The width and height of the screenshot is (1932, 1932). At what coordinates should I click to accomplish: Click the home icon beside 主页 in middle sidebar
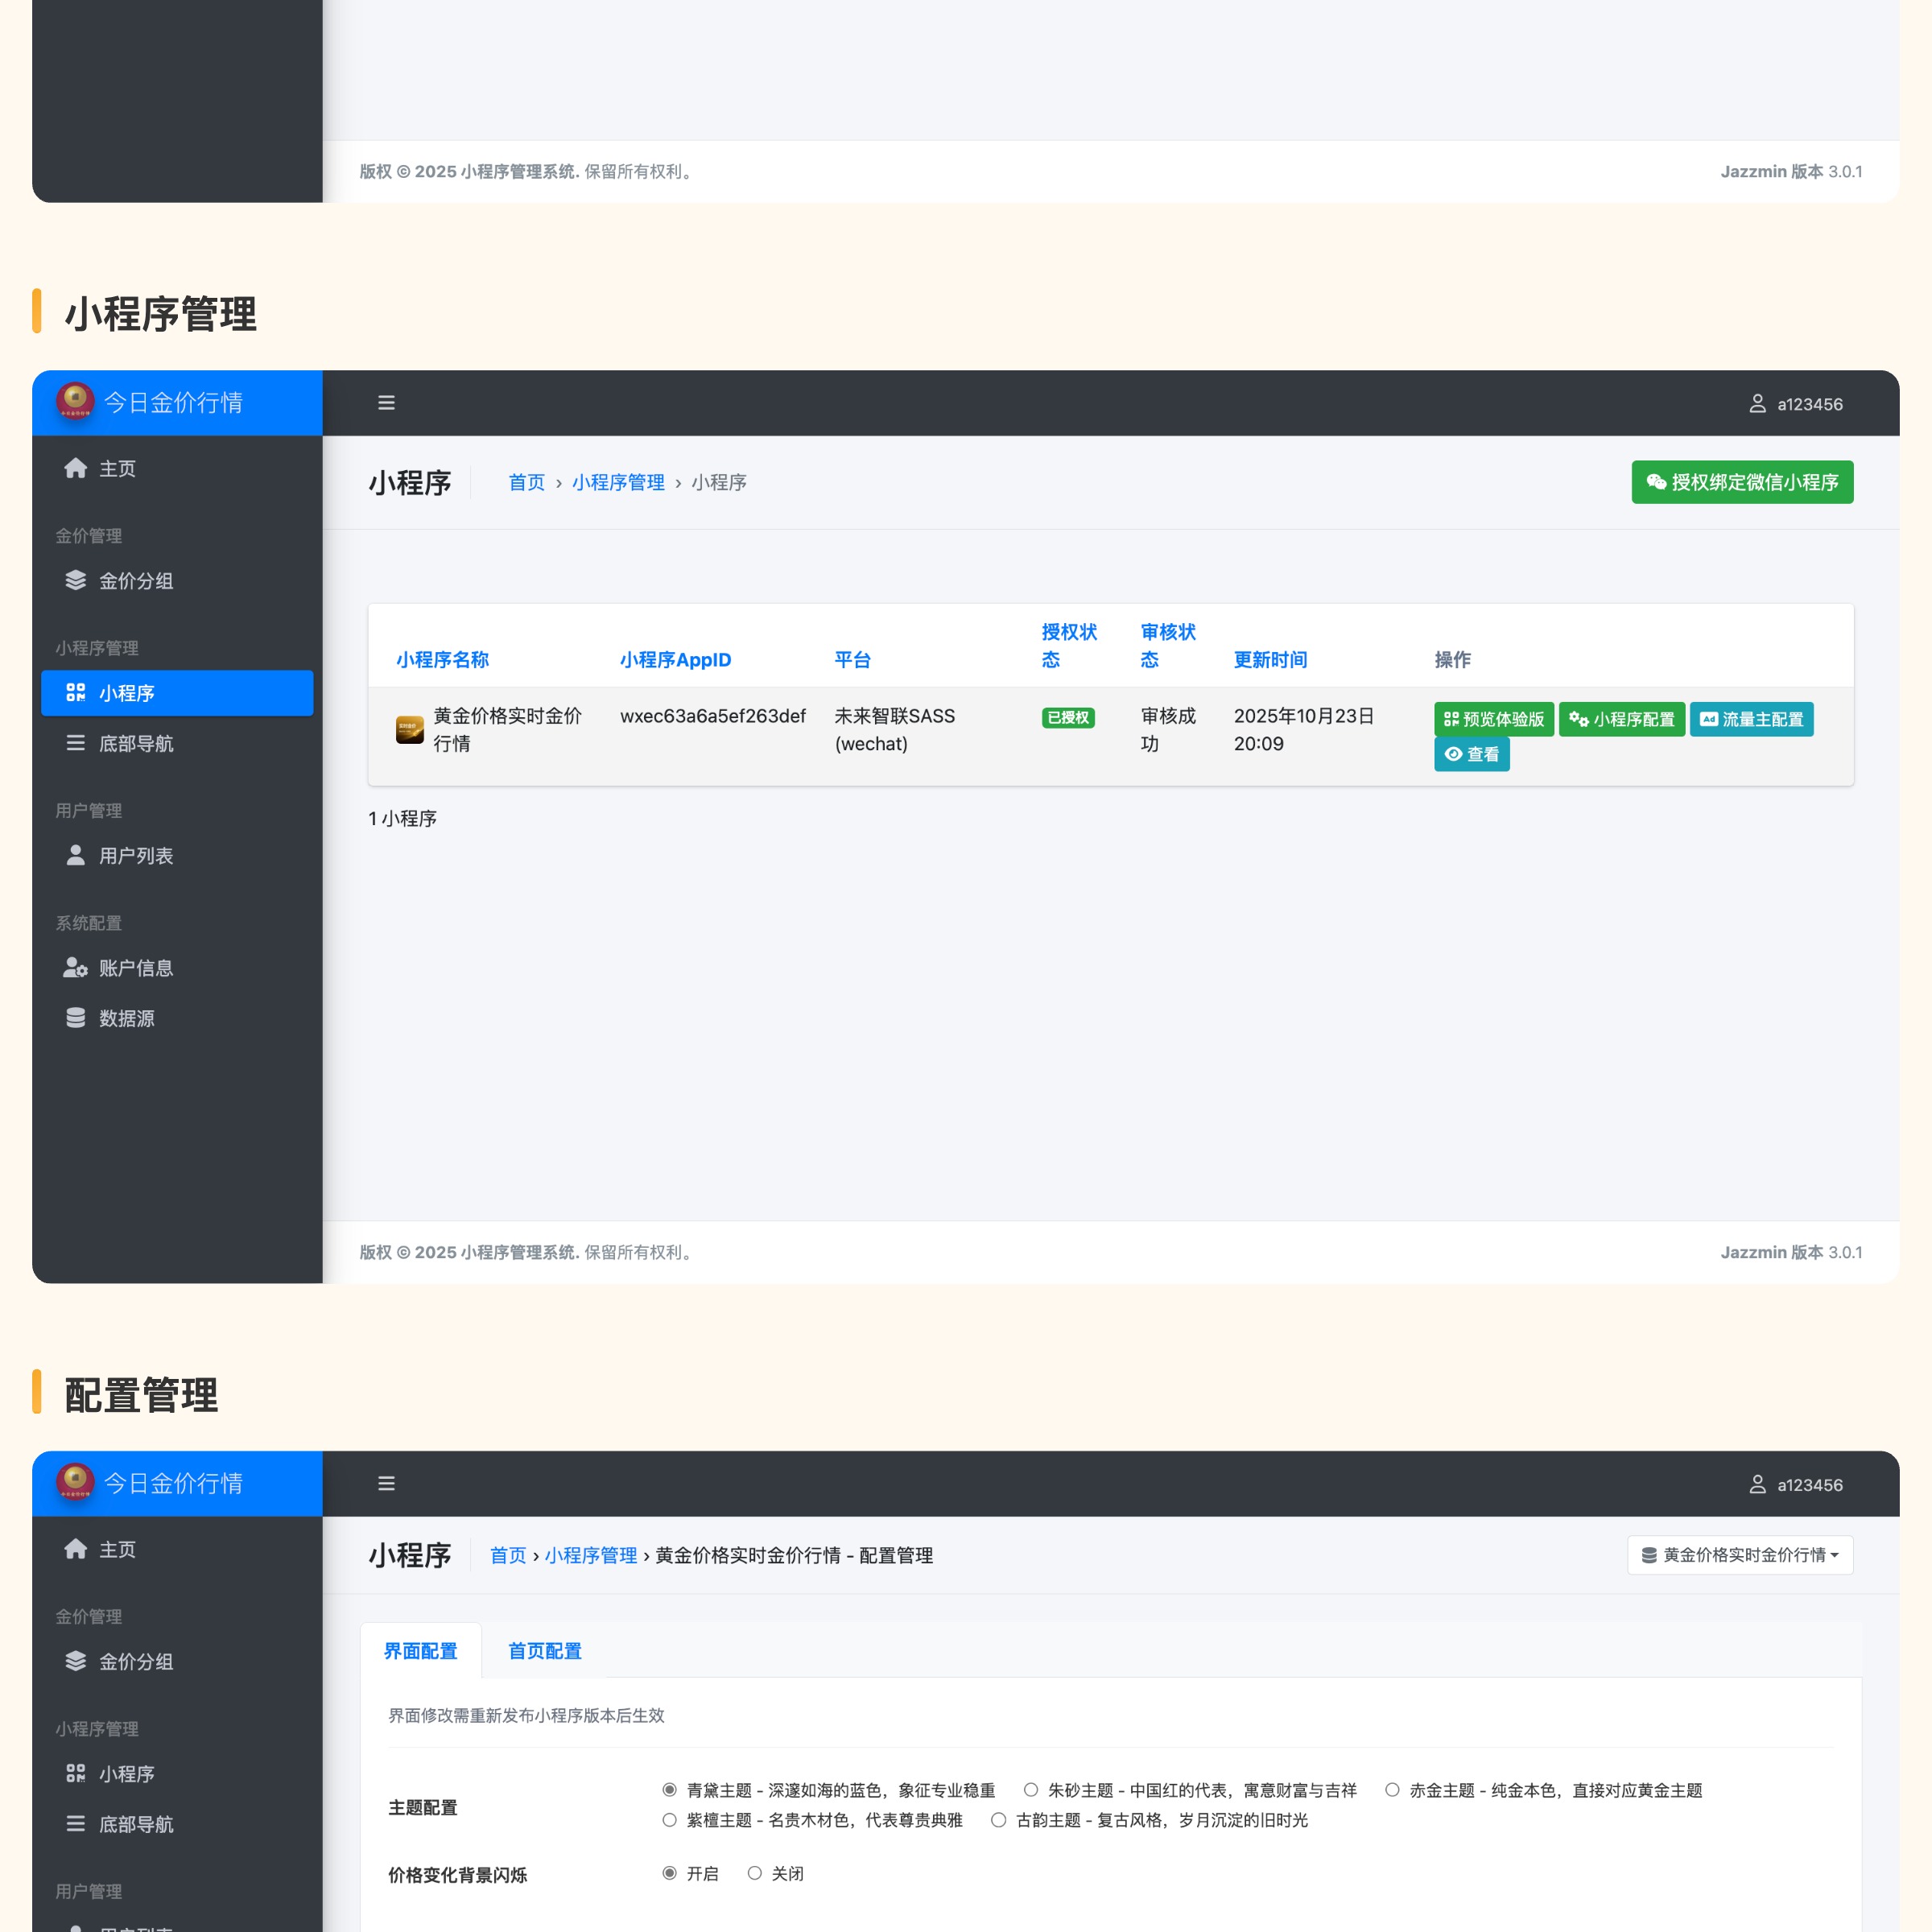click(75, 468)
